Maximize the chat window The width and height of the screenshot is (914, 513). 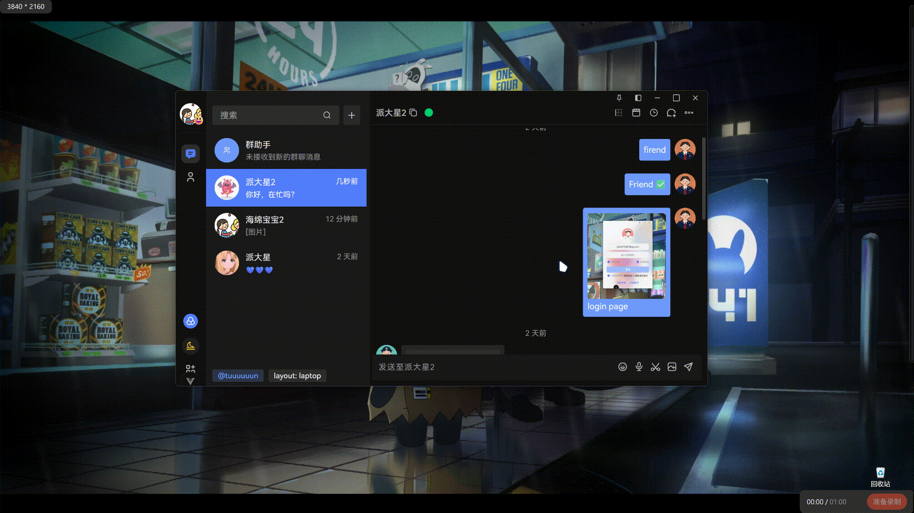pyautogui.click(x=676, y=98)
